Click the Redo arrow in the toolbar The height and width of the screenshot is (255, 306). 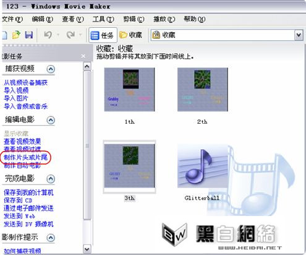(x=70, y=35)
